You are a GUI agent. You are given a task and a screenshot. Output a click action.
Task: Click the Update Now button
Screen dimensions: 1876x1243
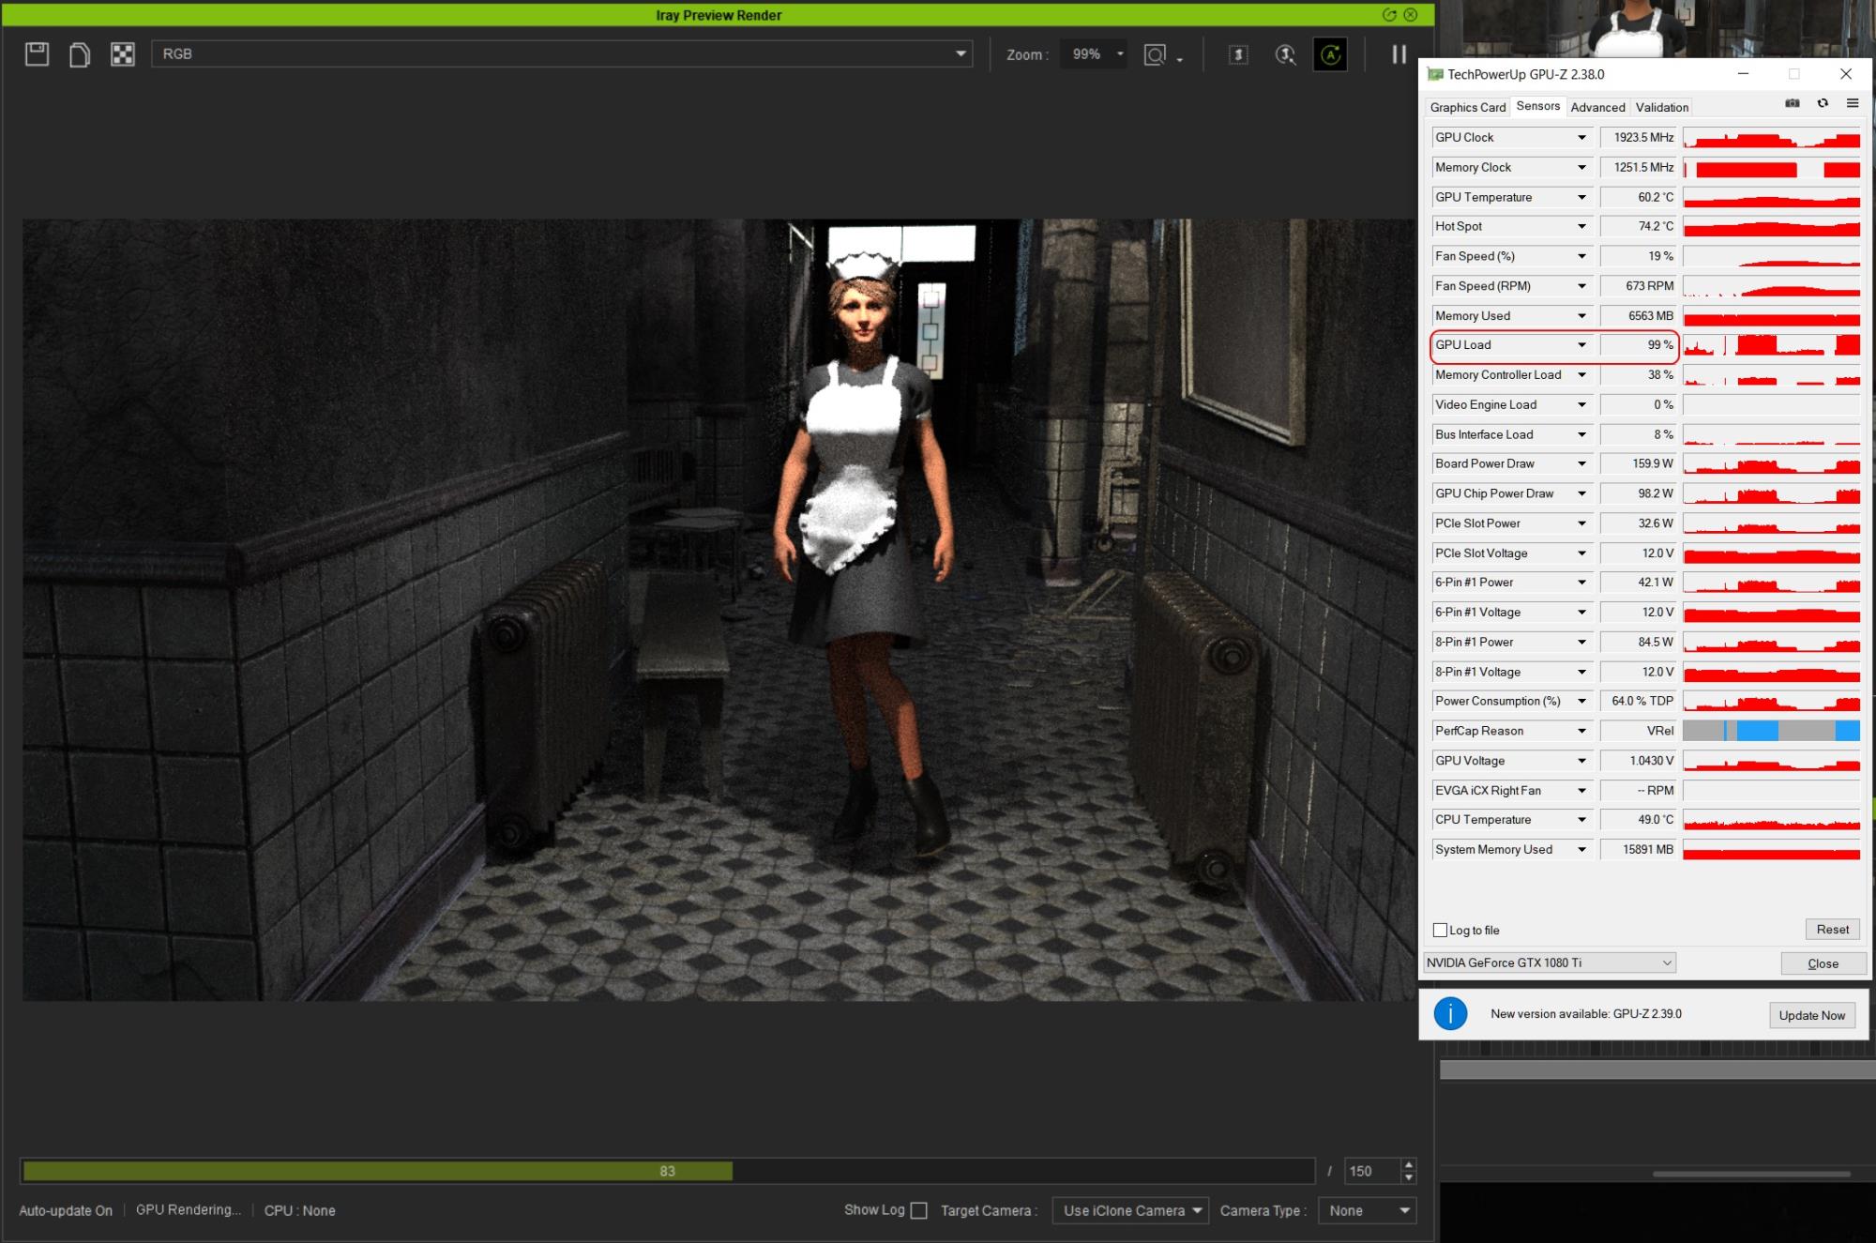[1811, 1015]
